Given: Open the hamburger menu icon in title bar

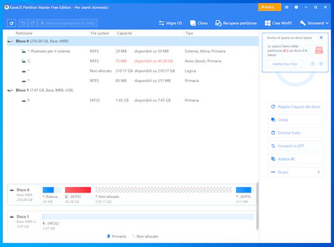Looking at the screenshot, I should (287, 7).
